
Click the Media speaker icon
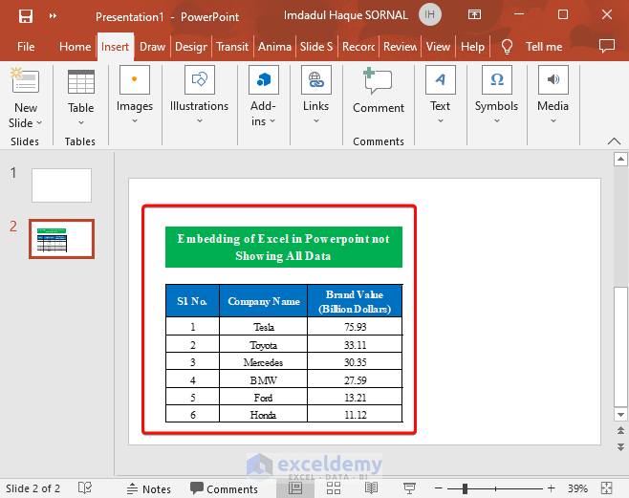tap(553, 79)
